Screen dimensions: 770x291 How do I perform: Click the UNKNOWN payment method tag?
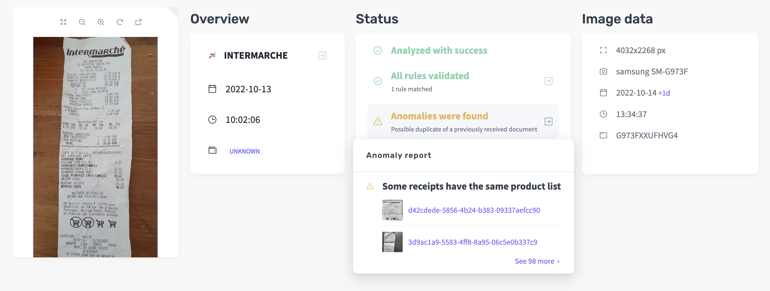point(244,151)
